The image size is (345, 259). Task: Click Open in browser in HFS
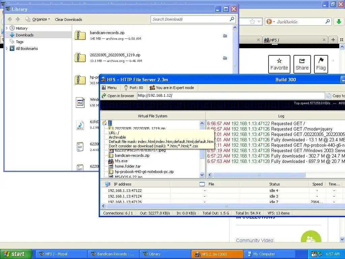pos(118,95)
